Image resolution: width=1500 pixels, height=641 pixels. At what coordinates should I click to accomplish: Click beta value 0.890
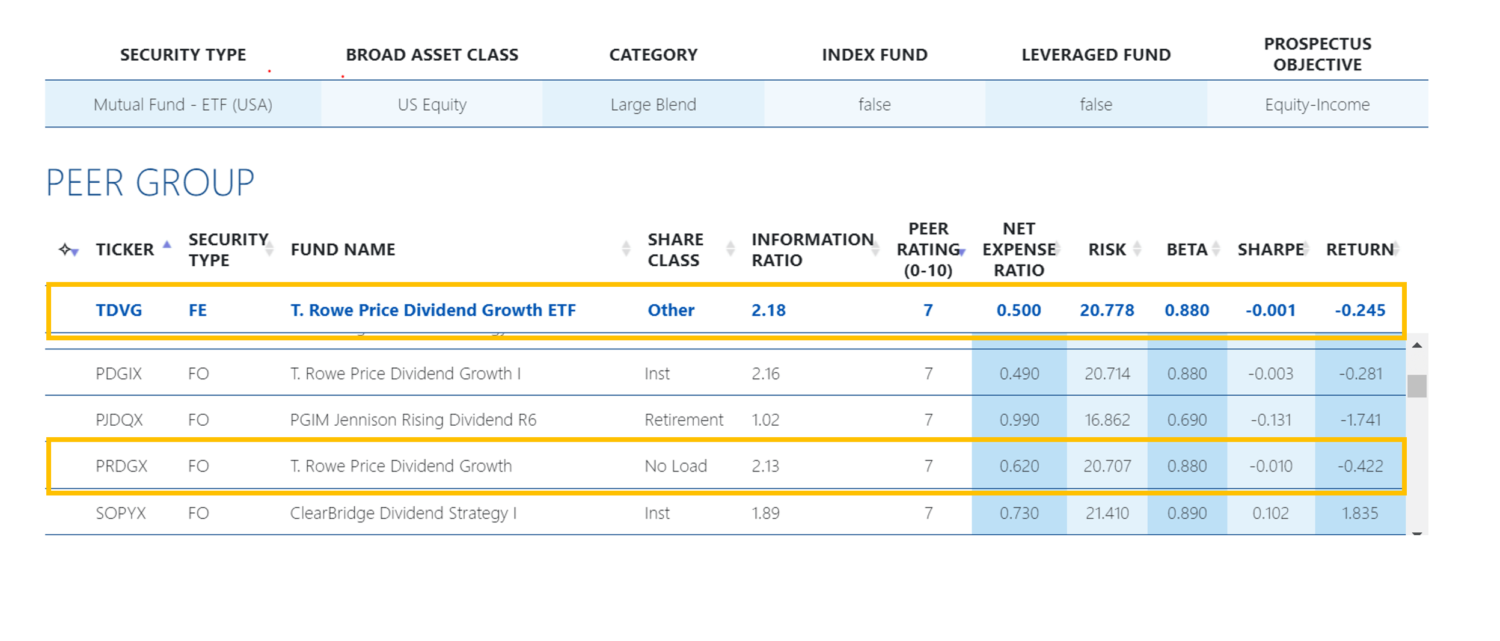tap(1187, 513)
